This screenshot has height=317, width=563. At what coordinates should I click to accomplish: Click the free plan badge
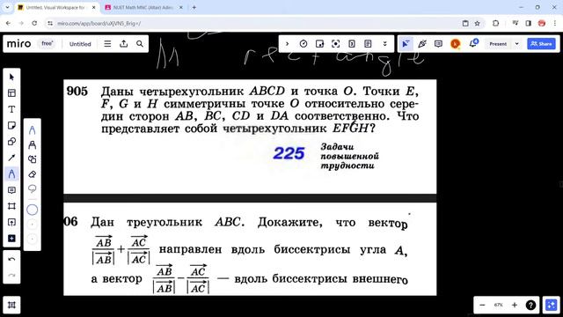point(47,43)
